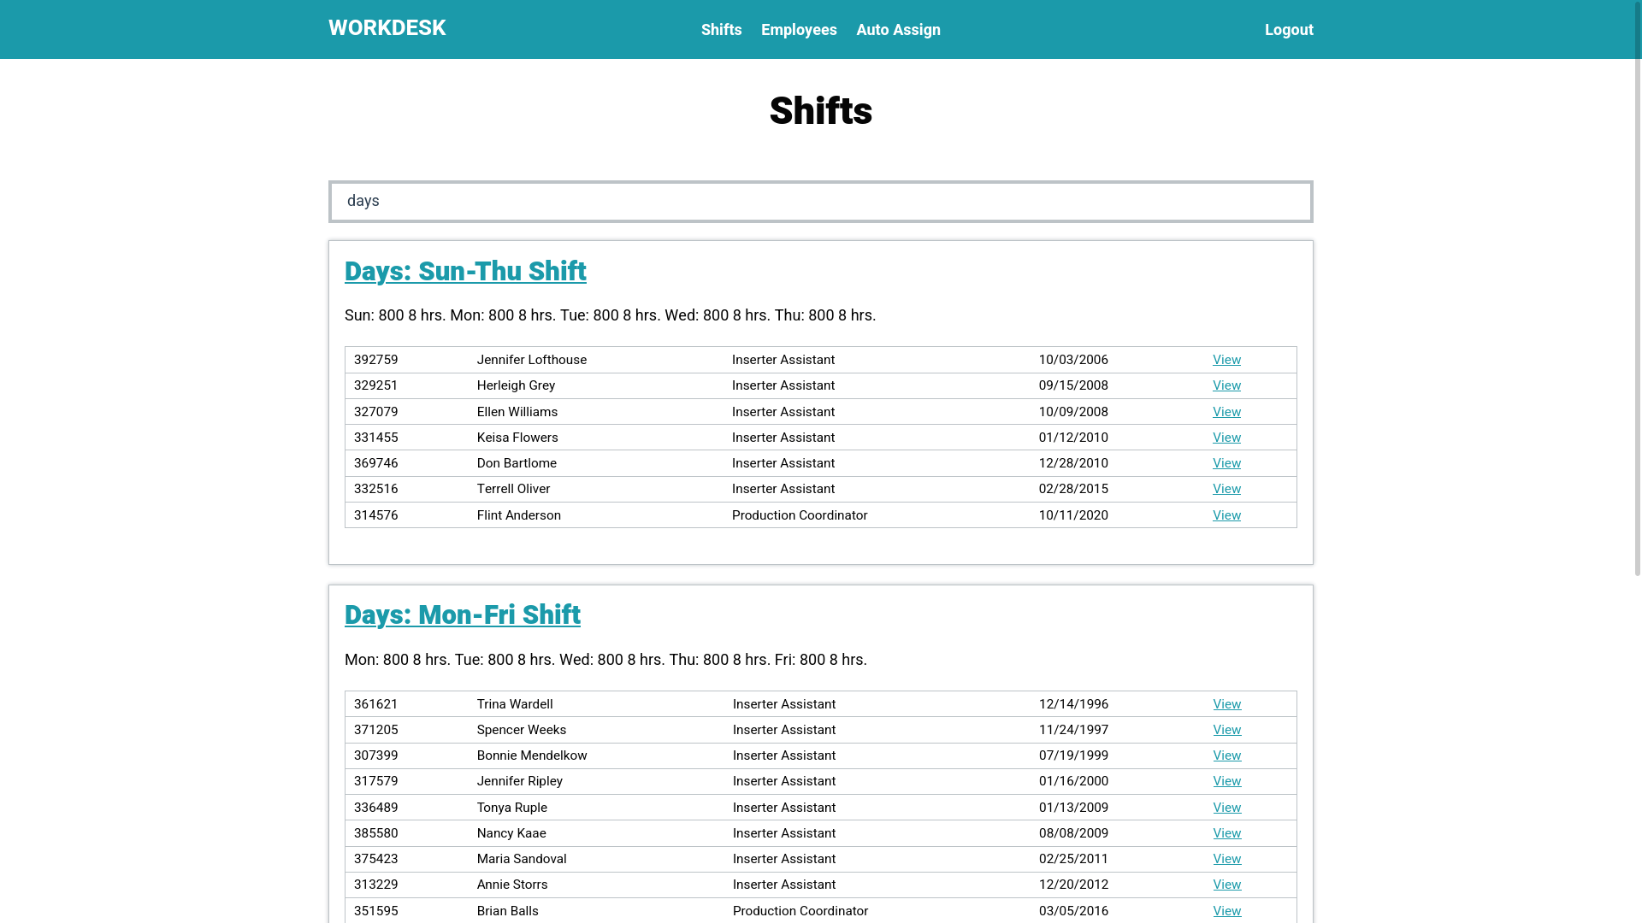
Task: Open View link for Brian Balls
Action: click(1226, 911)
